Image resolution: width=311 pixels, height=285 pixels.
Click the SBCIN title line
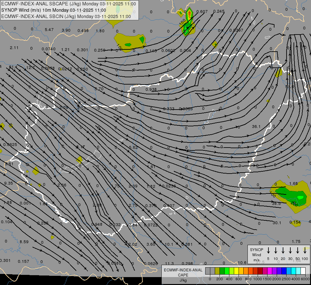tap(66, 16)
